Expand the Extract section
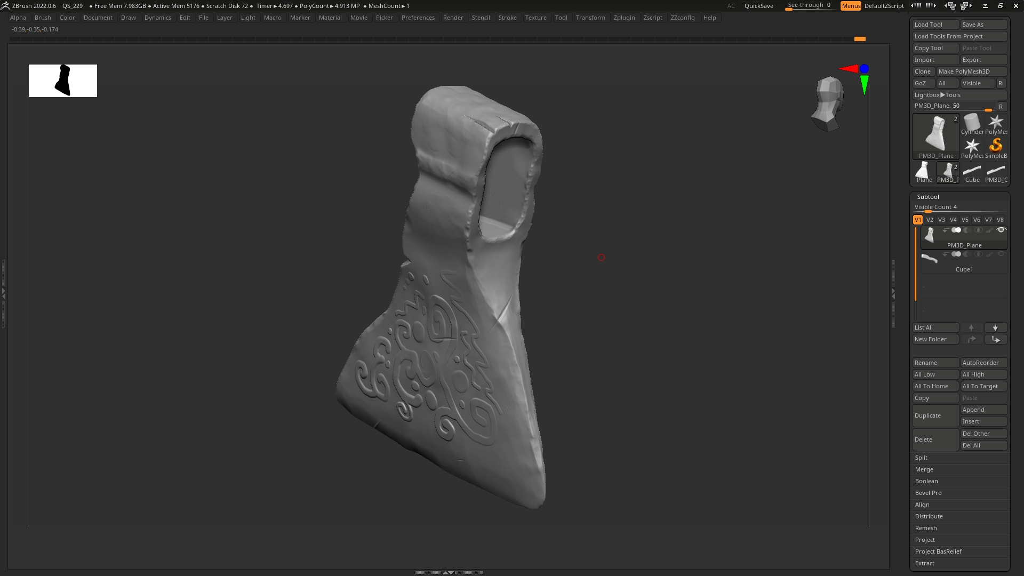 coord(959,563)
